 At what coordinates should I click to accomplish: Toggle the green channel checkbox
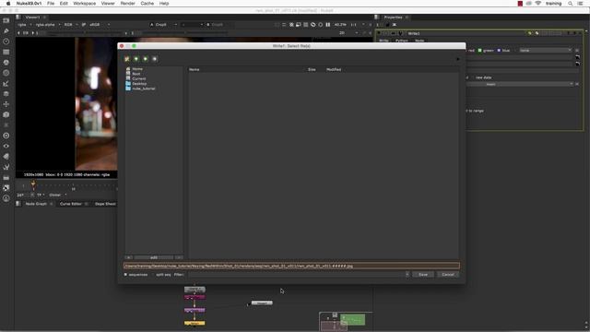pyautogui.click(x=479, y=51)
